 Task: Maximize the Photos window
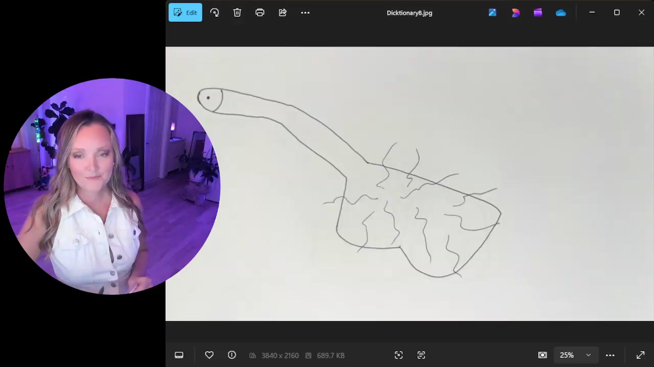pos(617,13)
